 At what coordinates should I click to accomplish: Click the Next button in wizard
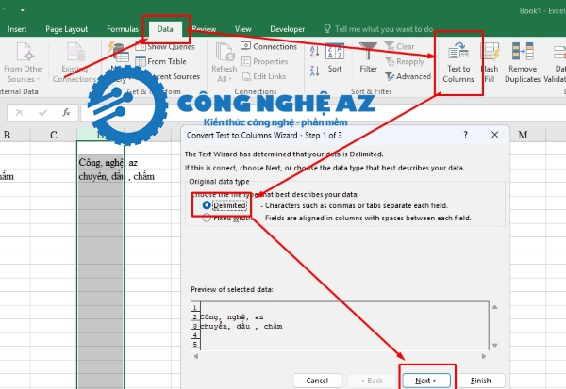(x=426, y=381)
